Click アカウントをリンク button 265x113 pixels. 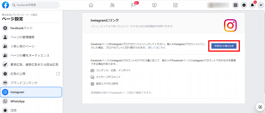pyautogui.click(x=224, y=46)
